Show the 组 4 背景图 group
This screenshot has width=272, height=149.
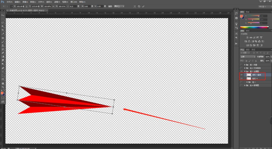(x=242, y=85)
